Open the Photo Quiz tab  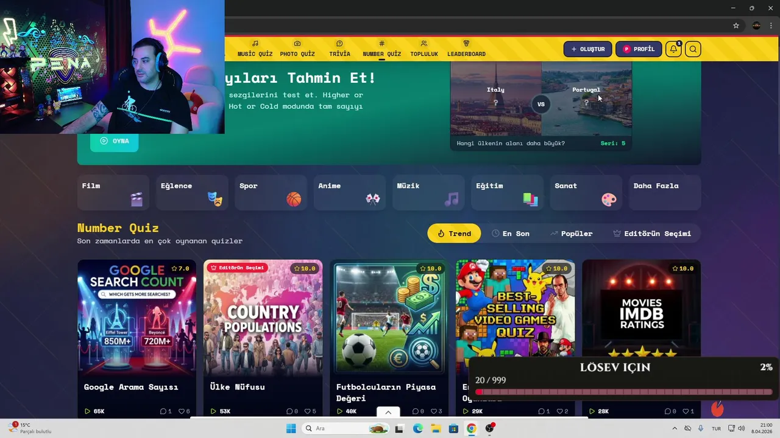coord(297,49)
